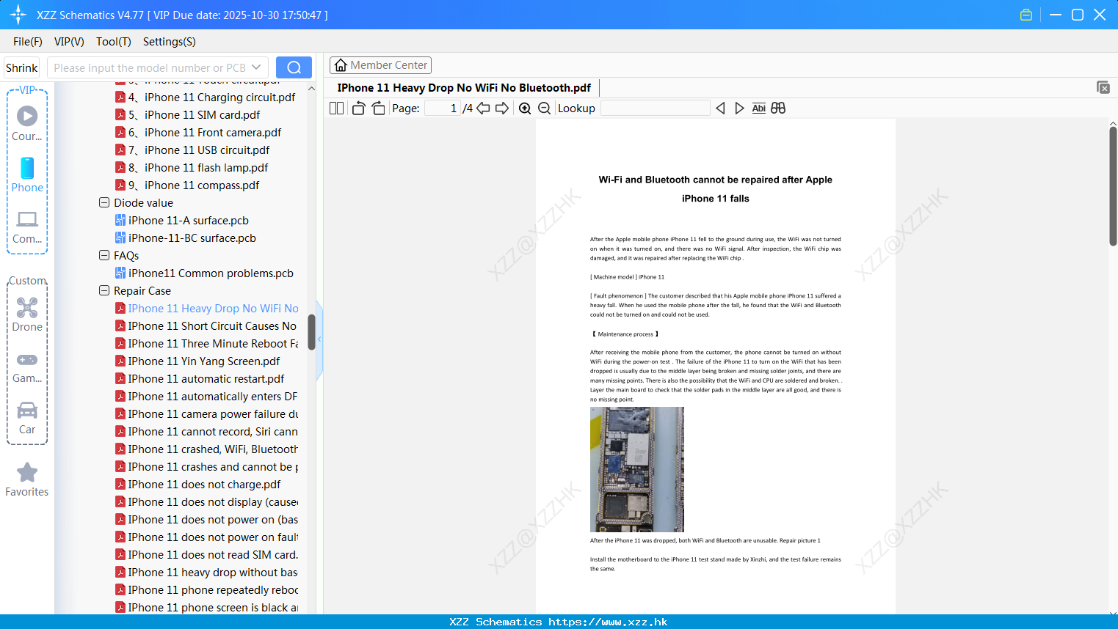Open the File(F) menu

[x=28, y=42]
